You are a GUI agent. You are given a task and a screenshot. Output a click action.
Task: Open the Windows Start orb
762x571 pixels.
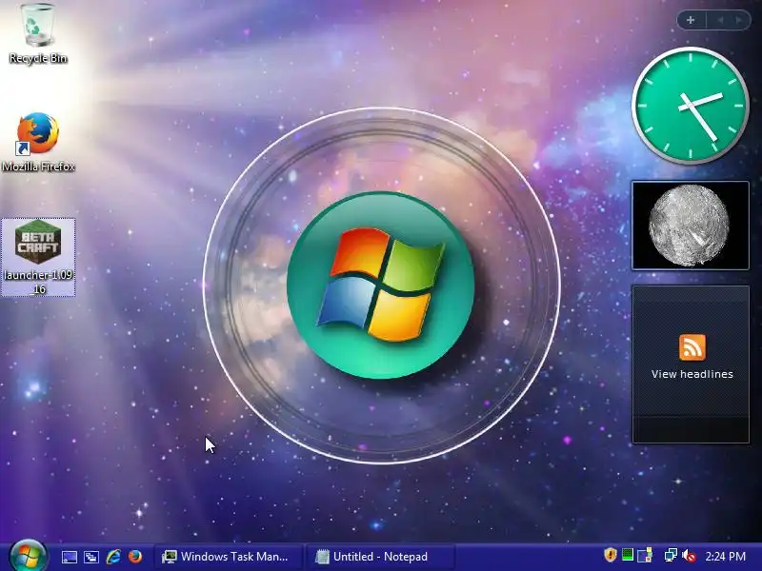click(28, 557)
